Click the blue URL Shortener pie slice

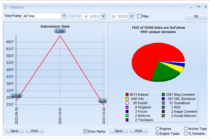point(180,65)
